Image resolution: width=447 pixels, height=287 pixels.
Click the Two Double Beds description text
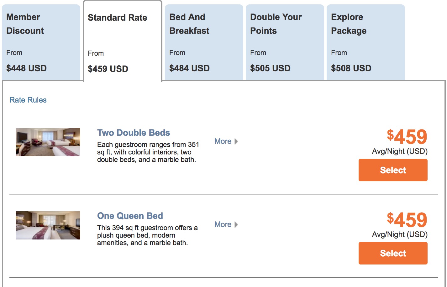tap(148, 152)
